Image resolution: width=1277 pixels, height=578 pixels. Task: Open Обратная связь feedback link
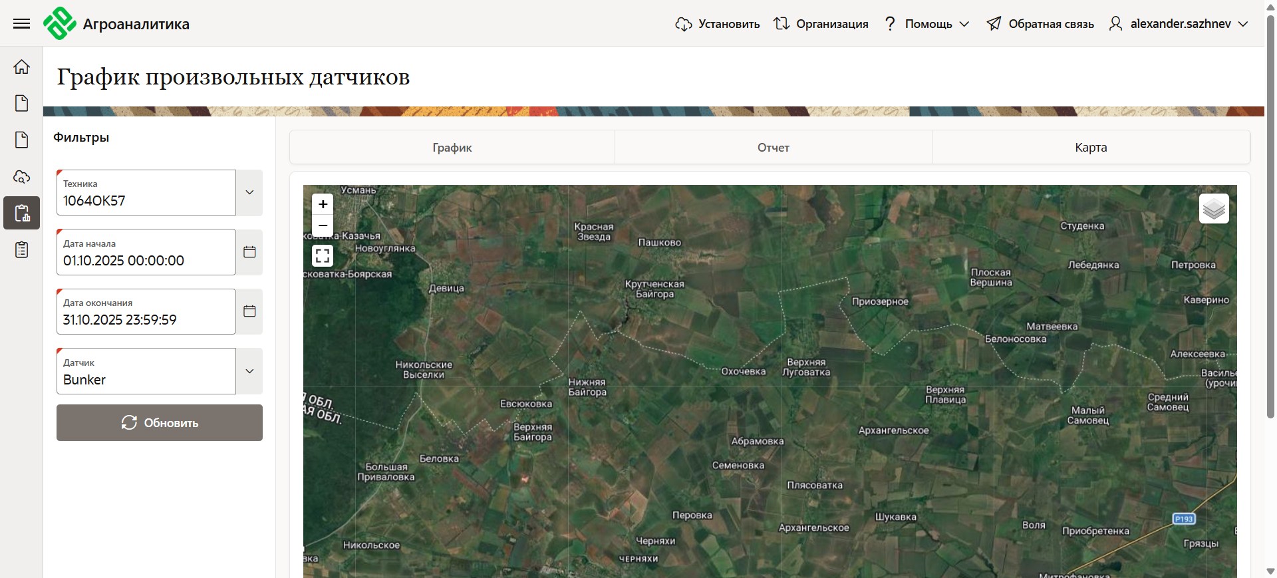coord(1040,24)
